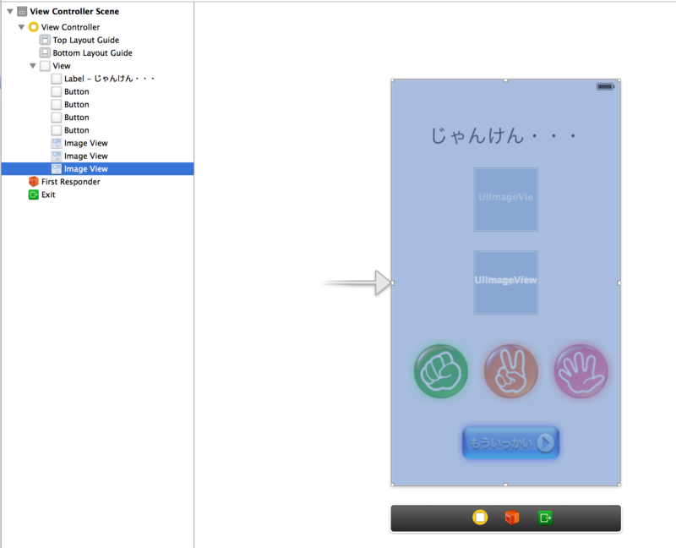Select the orange scissors hand button
676x548 pixels.
pyautogui.click(x=511, y=371)
